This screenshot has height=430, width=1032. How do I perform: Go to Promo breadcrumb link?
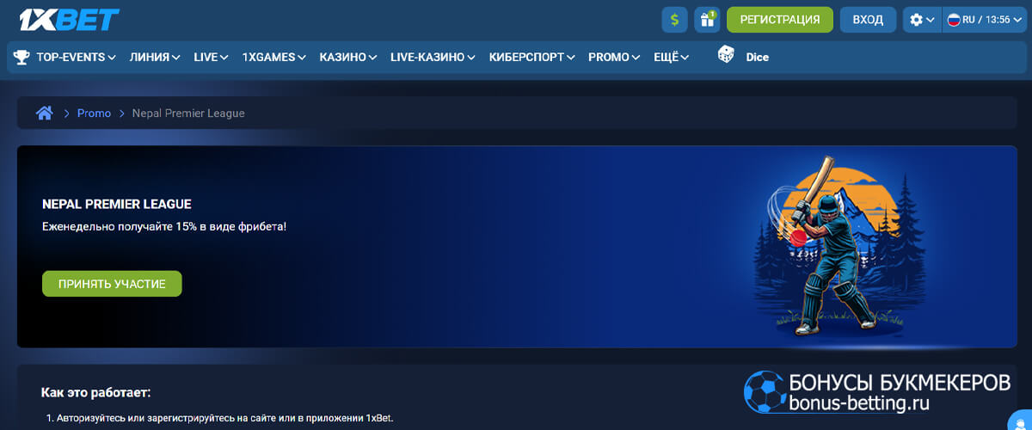tap(94, 114)
